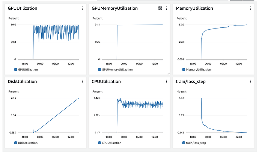
Task: Expand the DiskUtilization widget options menu
Action: pyautogui.click(x=83, y=81)
